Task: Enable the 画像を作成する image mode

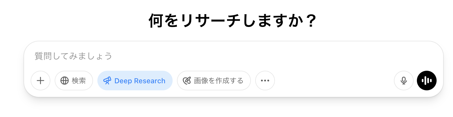Action: 214,81
